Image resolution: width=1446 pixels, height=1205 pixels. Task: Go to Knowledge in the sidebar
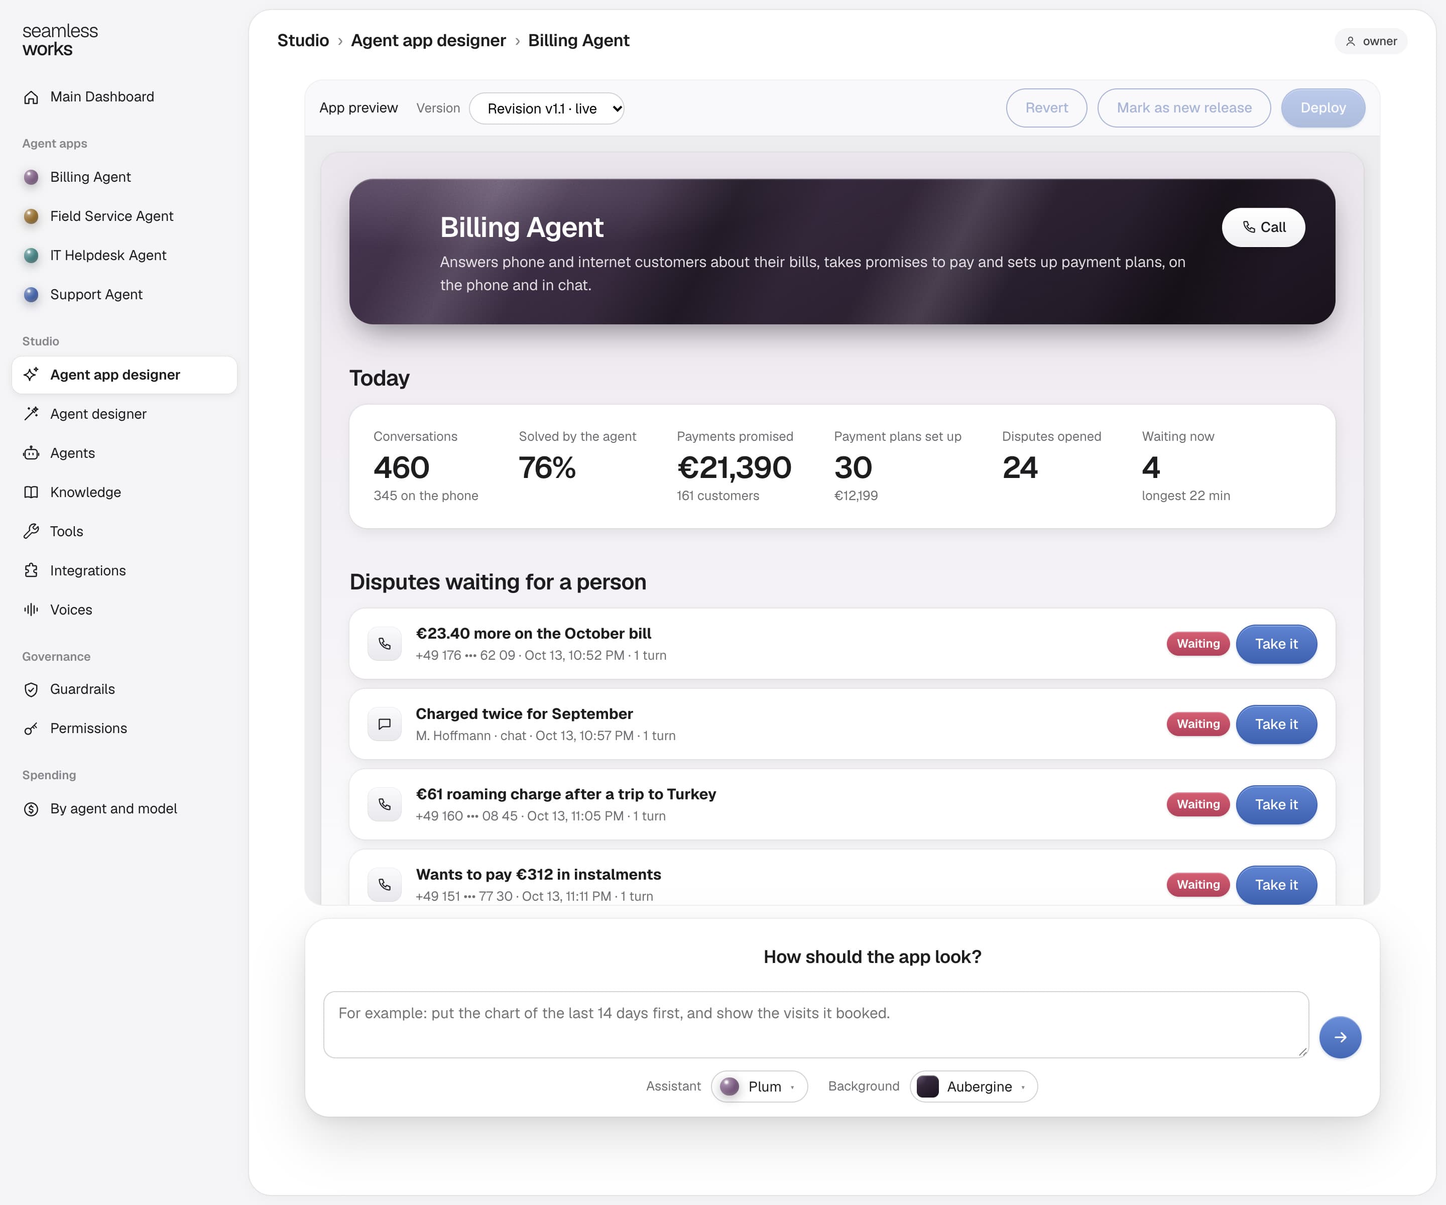(x=125, y=493)
